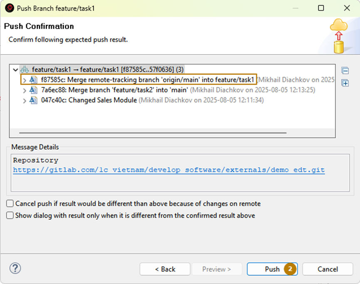360x284 pixels.
Task: Click the commit icon for 7a6ec88
Action: 34,90
